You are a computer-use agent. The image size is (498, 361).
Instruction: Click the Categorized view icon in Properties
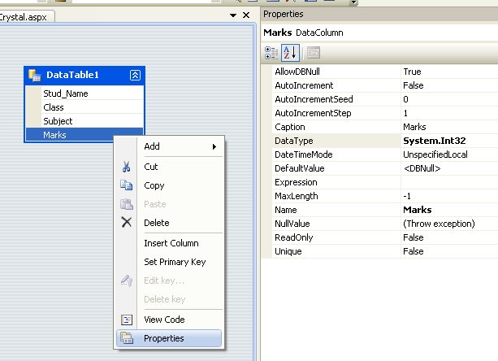tap(271, 52)
